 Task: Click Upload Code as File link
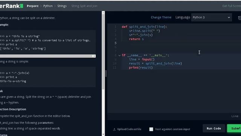pyautogui.click(x=129, y=129)
